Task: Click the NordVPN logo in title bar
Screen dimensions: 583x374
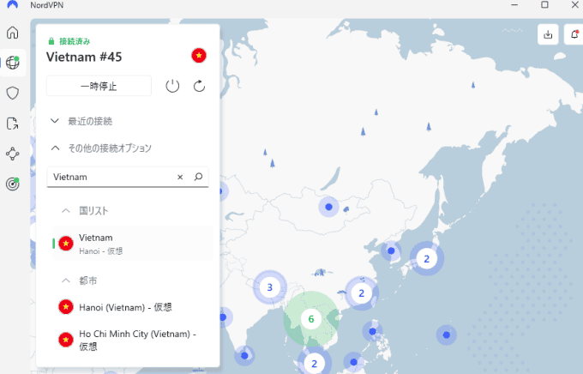Action: pyautogui.click(x=13, y=5)
